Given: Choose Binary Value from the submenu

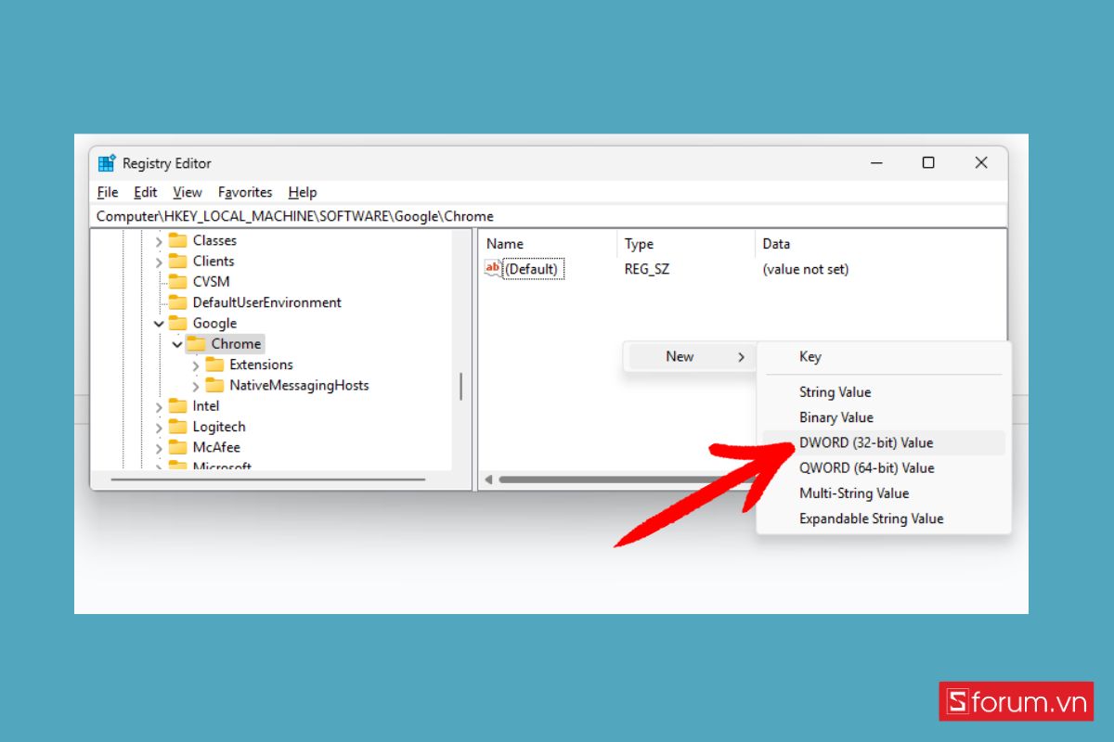Looking at the screenshot, I should click(883, 417).
